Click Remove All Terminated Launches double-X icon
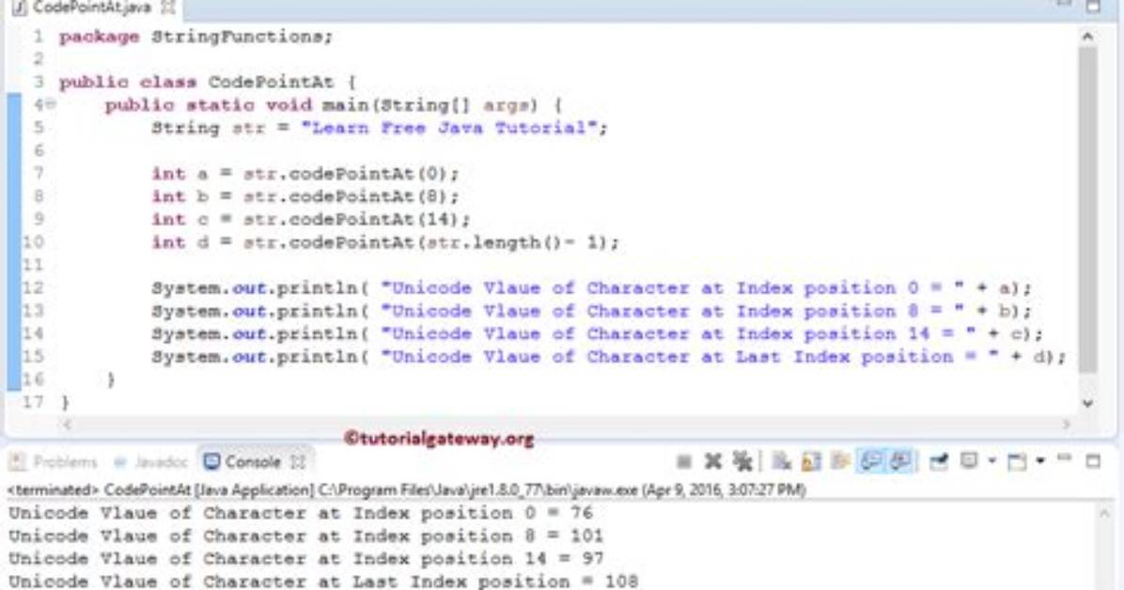Viewport: 1124px width, 590px height. [742, 461]
